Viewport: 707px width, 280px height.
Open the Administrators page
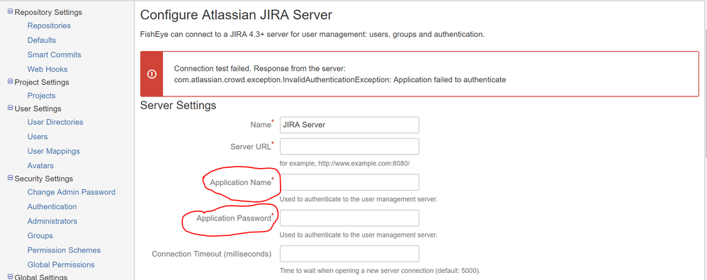(52, 221)
